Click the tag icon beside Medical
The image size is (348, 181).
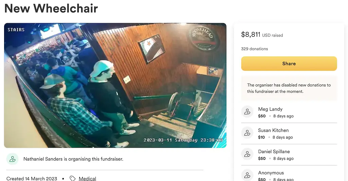pos(73,178)
